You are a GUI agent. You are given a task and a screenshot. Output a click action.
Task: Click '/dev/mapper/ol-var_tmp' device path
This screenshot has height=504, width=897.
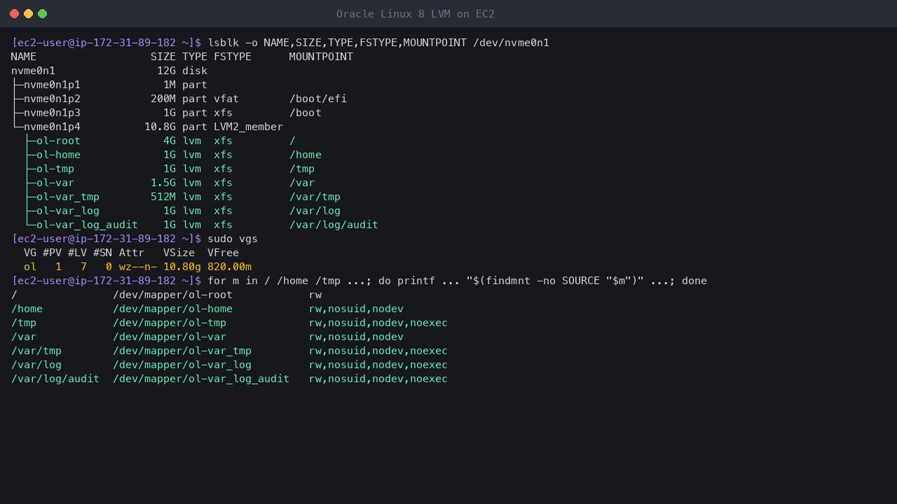[x=182, y=351]
